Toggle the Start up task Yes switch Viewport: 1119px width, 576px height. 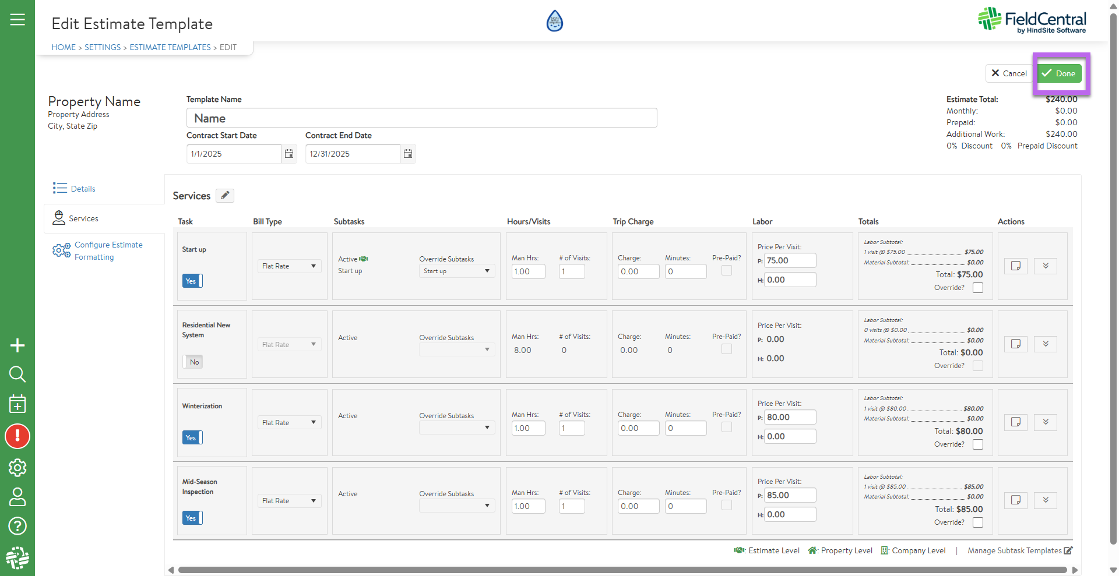(192, 281)
